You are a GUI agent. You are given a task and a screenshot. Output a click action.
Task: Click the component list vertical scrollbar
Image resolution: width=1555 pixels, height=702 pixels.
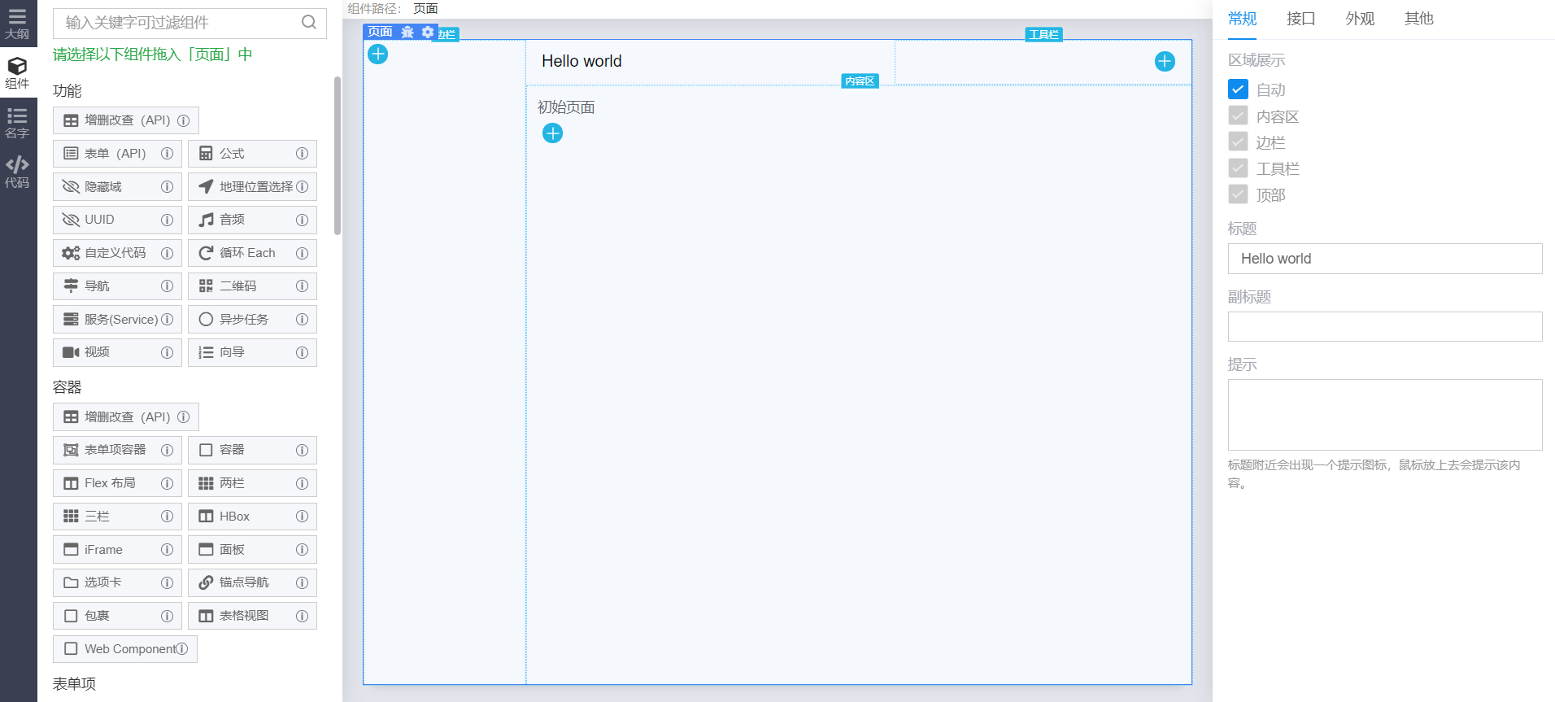pyautogui.click(x=338, y=155)
